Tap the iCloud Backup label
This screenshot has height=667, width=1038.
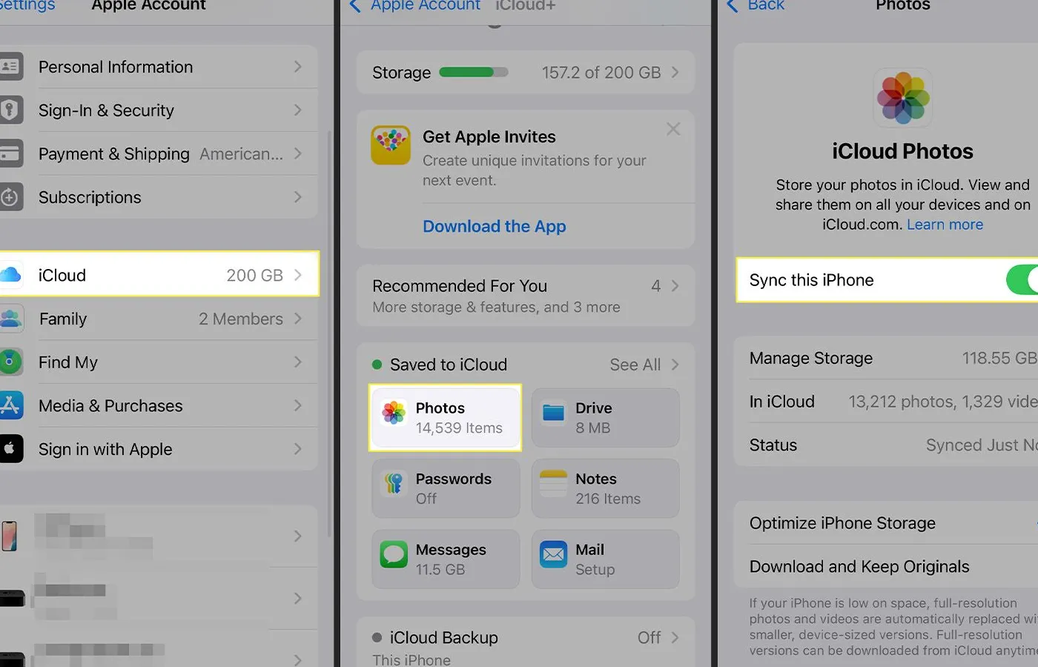444,637
